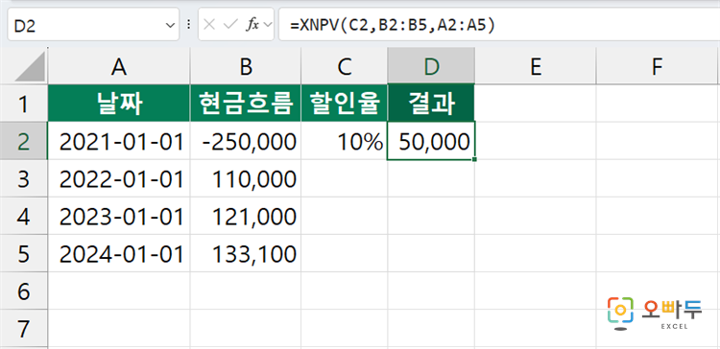This screenshot has height=349, width=720.
Task: Select row 6 header
Action: click(23, 291)
